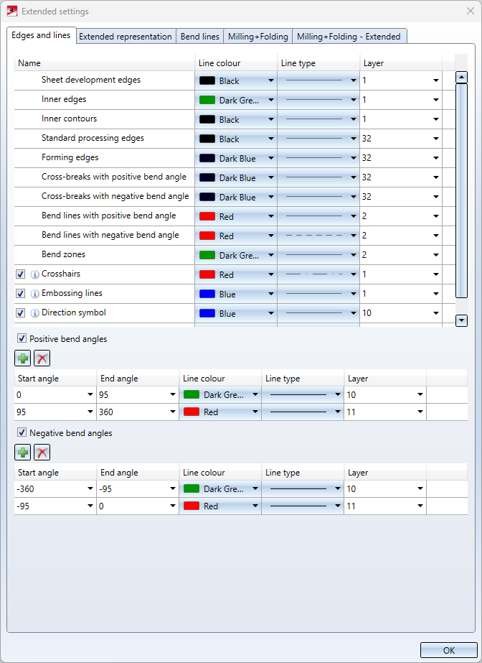Switch to the Extended representation tab

click(x=126, y=37)
